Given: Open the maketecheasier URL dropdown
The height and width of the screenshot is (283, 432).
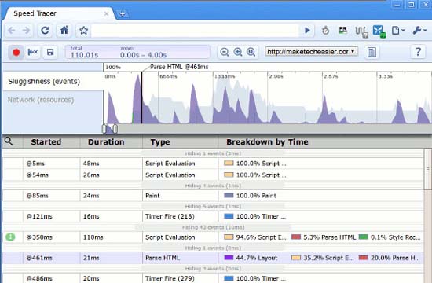Looking at the screenshot, I should pos(311,52).
